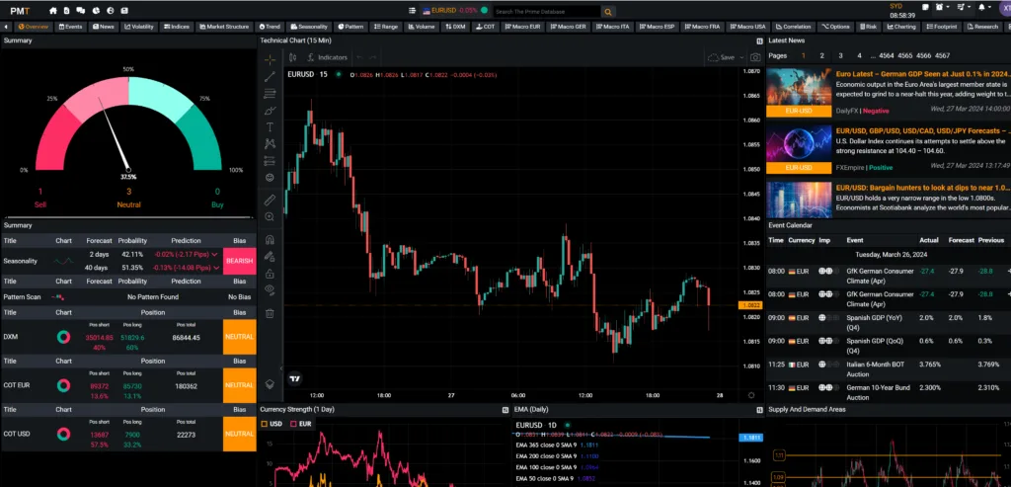The height and width of the screenshot is (487, 1011).
Task: Toggle hide all drawings eye icon
Action: click(x=270, y=290)
